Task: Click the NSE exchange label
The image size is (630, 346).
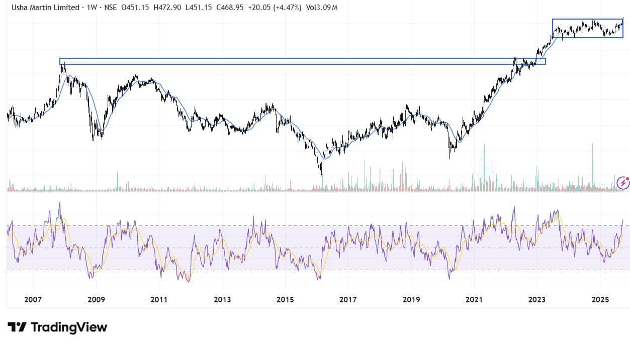Action: click(x=109, y=8)
